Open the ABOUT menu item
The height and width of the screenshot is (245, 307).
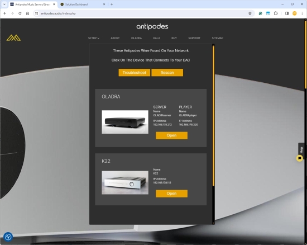pyautogui.click(x=115, y=38)
